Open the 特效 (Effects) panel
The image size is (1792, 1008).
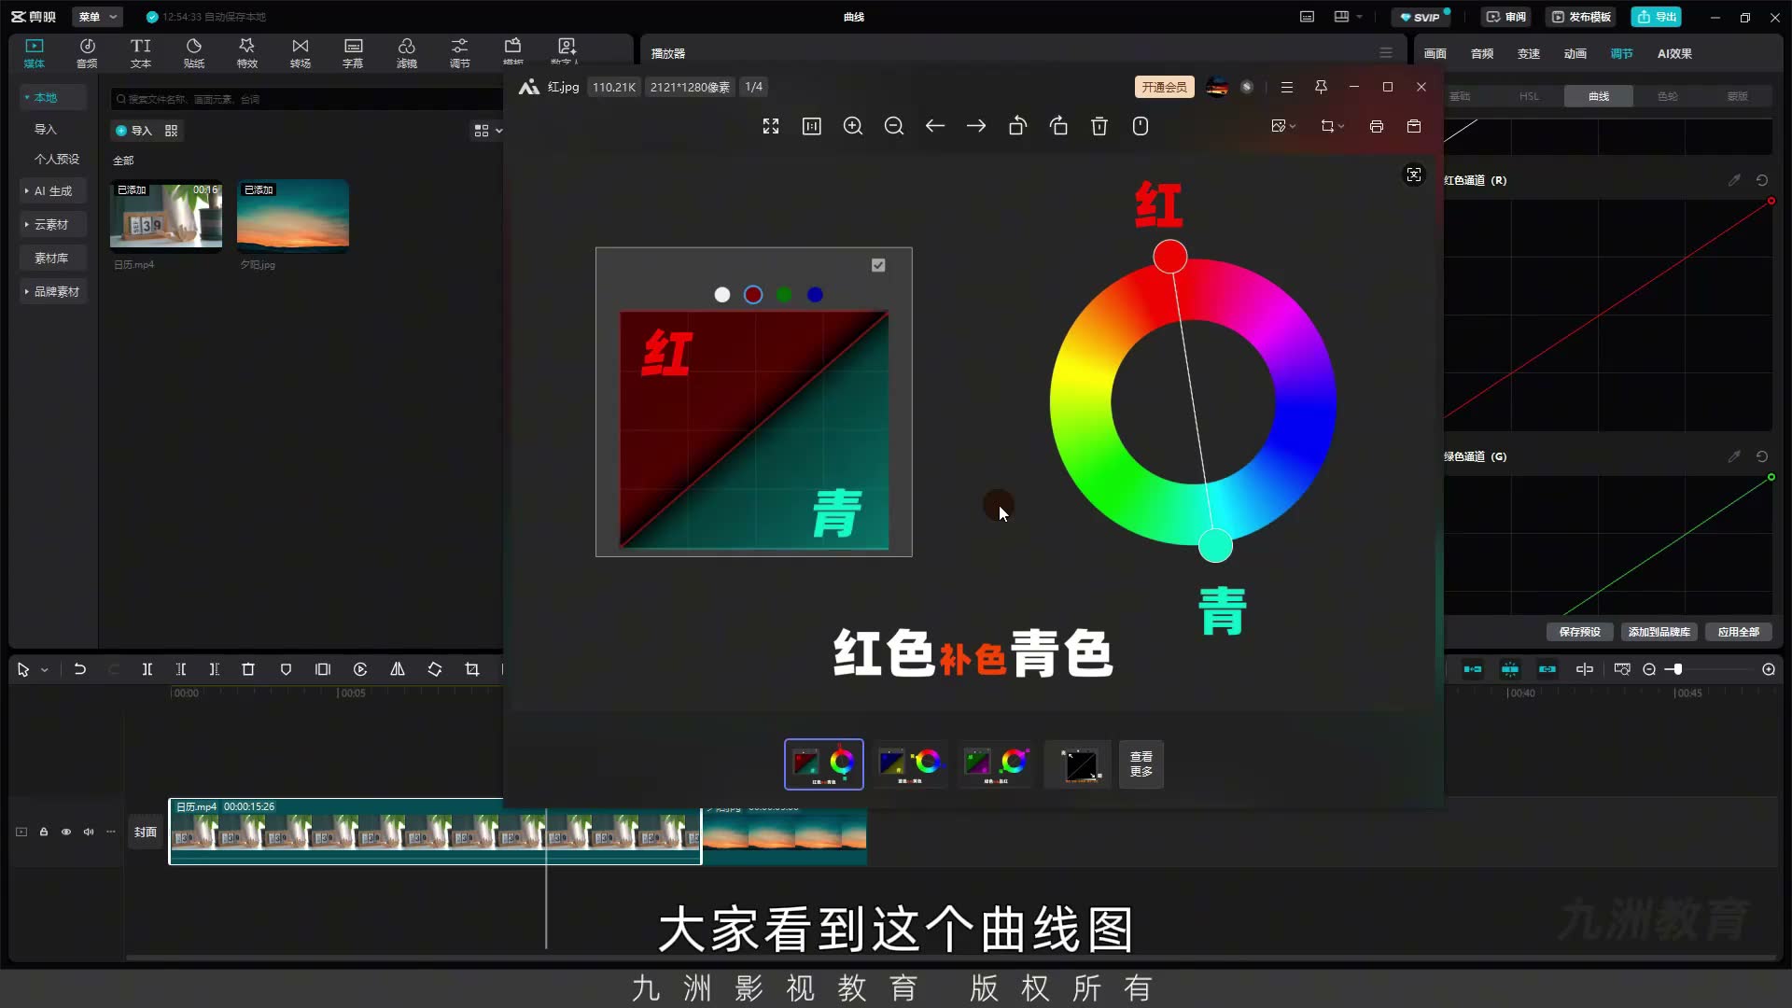[x=247, y=53]
